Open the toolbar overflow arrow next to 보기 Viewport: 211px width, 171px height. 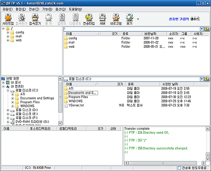pos(138,19)
